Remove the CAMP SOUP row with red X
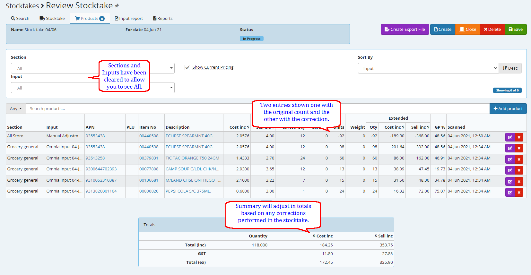Image resolution: width=531 pixels, height=275 pixels. coord(519,170)
